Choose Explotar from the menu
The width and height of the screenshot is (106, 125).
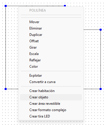coord(51,76)
